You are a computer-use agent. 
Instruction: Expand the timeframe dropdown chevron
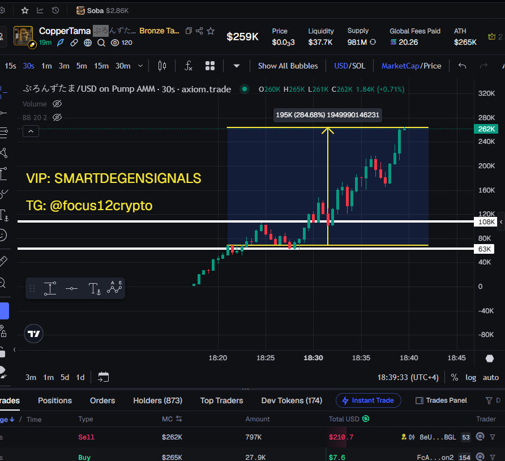(140, 66)
